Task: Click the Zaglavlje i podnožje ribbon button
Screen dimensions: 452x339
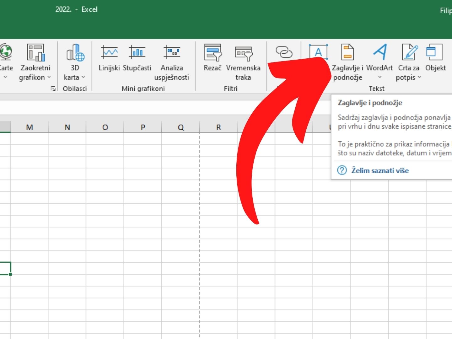Action: point(347,62)
